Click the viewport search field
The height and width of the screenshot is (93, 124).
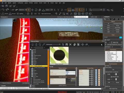point(81,17)
